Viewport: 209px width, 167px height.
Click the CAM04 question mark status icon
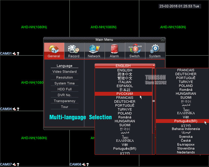pos(18,109)
